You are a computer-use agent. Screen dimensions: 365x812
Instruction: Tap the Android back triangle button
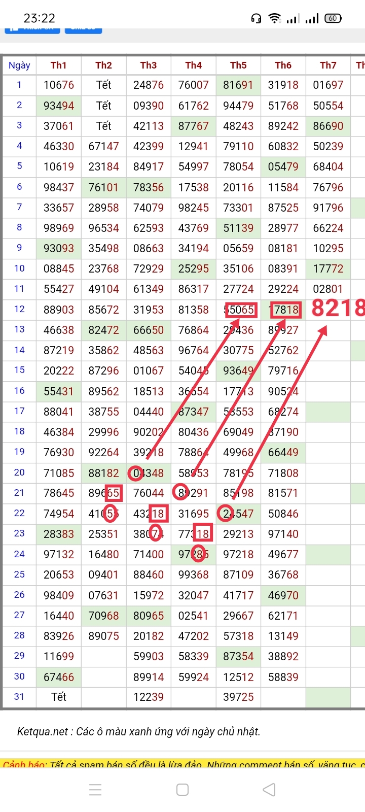269,790
